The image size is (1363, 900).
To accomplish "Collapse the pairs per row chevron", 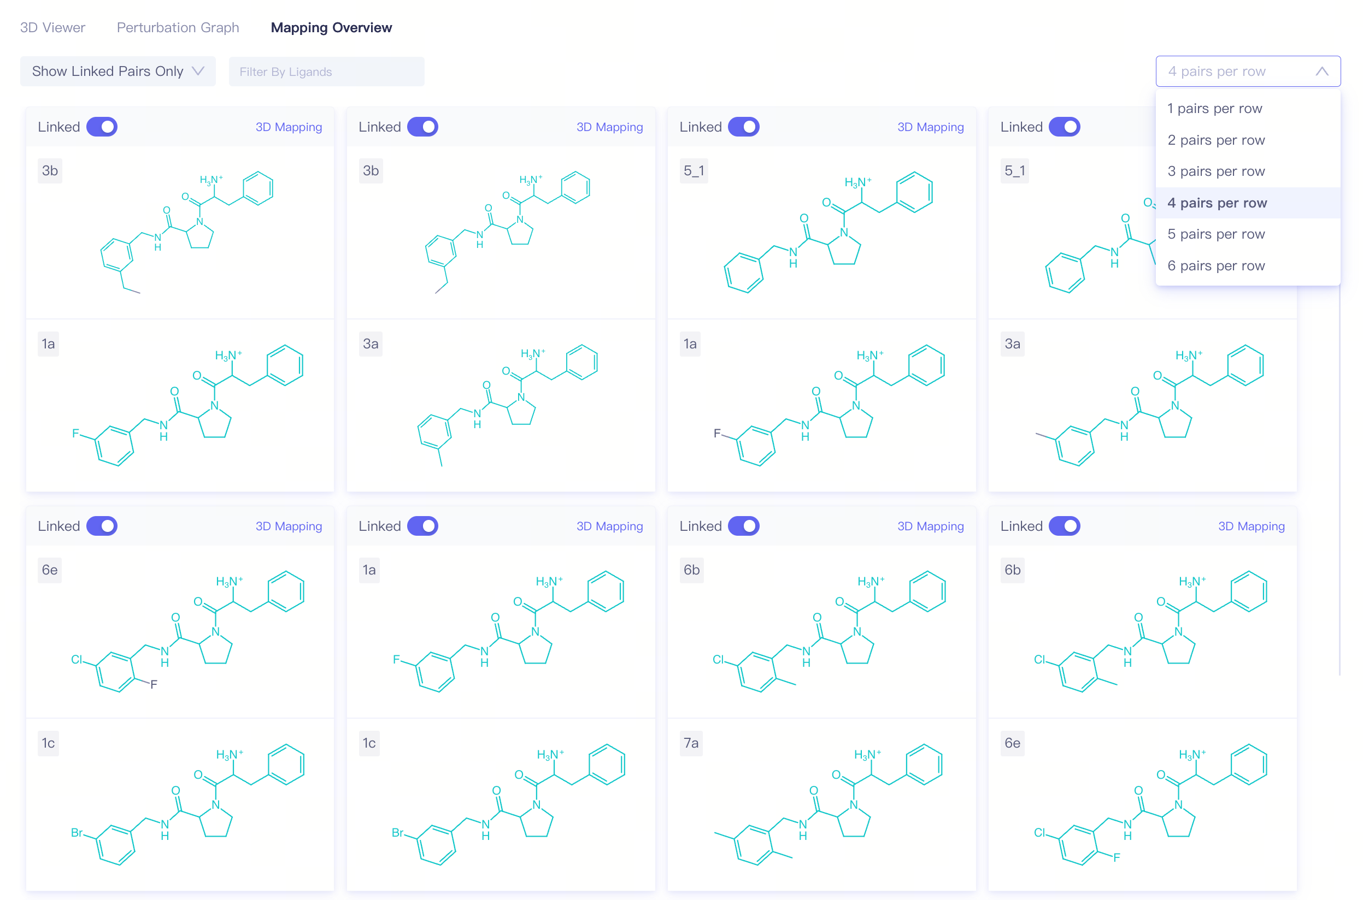I will coord(1321,71).
